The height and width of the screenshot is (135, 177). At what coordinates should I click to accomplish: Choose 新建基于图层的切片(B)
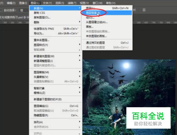55,99
